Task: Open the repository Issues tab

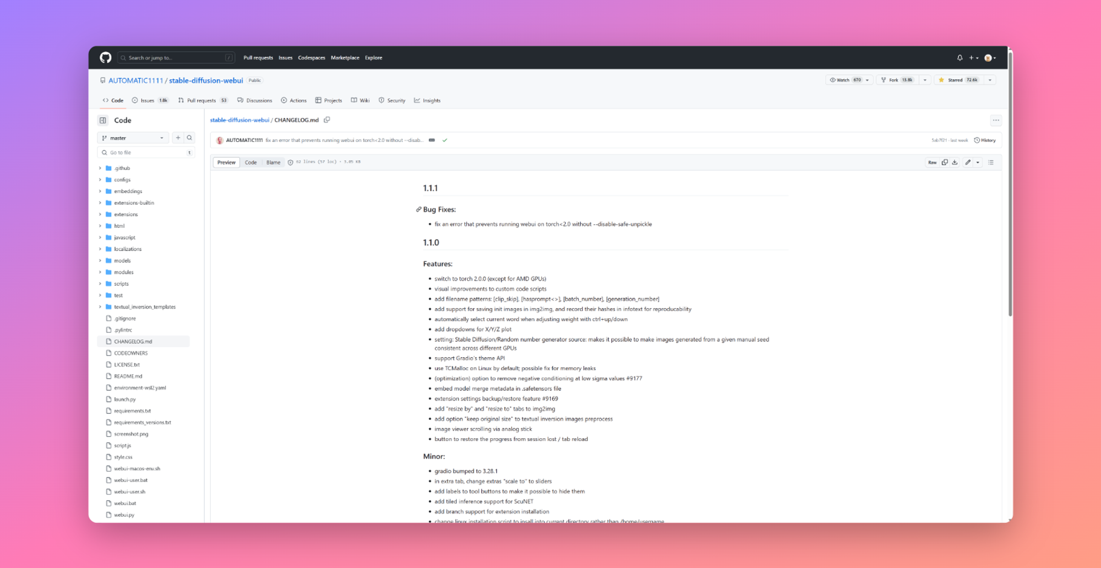Action: (150, 101)
